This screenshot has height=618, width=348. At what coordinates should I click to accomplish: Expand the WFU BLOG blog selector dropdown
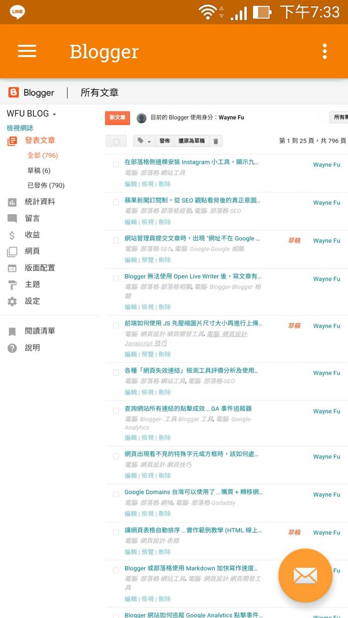click(x=32, y=114)
